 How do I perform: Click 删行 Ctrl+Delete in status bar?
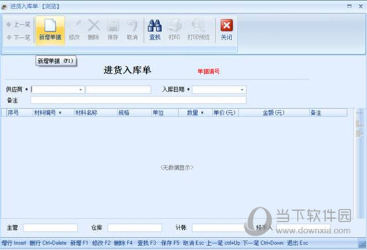48,243
